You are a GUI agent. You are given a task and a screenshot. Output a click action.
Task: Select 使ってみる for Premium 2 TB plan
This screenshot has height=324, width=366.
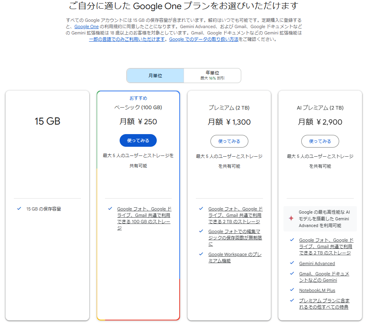[x=229, y=141]
